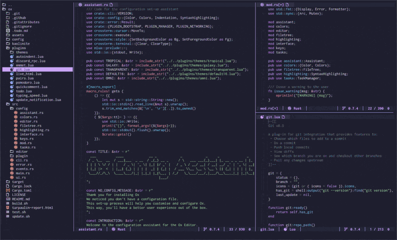Click the Lua language label in status bar
The width and height of the screenshot is (397, 240).
coord(292,229)
